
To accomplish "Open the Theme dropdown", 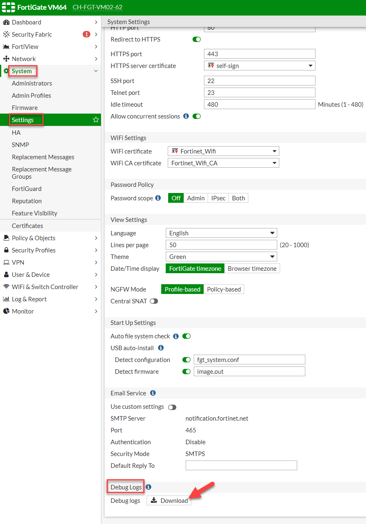I will tap(221, 257).
